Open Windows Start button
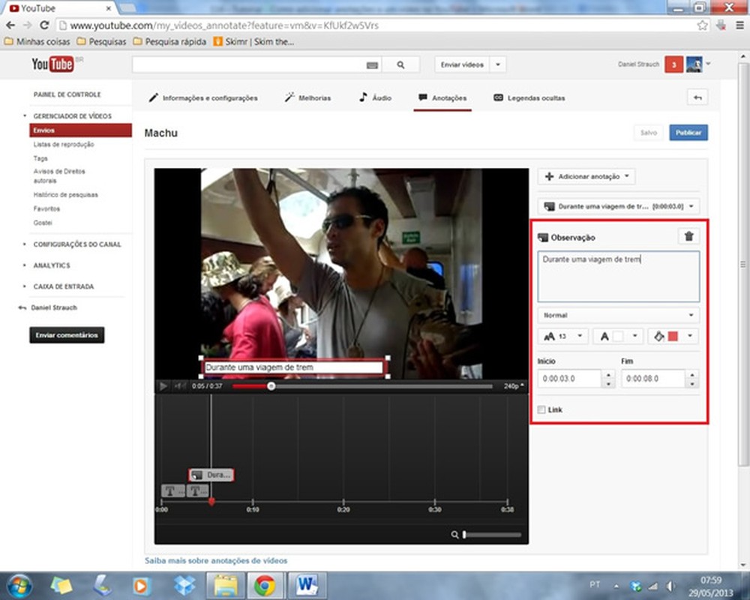 click(19, 586)
